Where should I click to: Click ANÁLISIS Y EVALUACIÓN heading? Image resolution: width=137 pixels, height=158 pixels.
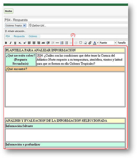click(56, 121)
